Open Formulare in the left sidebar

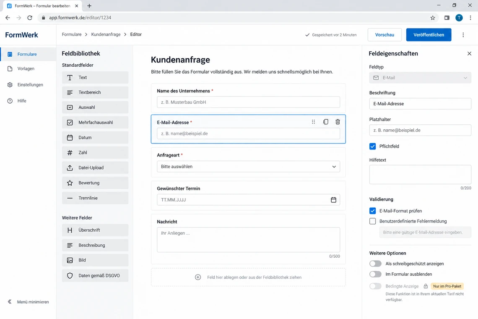28,54
